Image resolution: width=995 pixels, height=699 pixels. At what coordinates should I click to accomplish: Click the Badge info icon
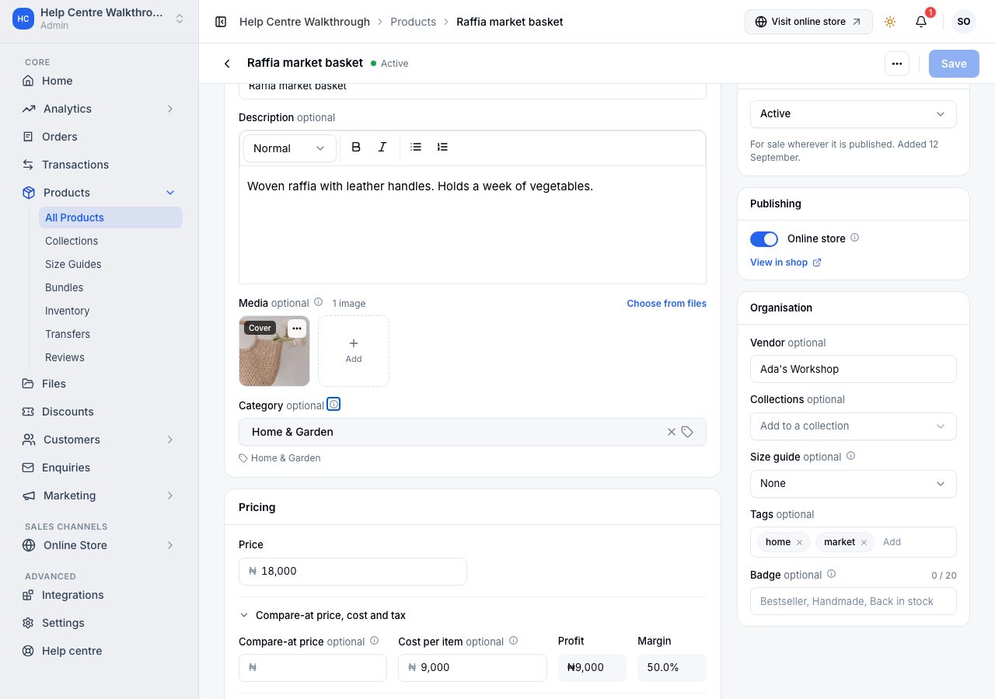[x=832, y=574]
